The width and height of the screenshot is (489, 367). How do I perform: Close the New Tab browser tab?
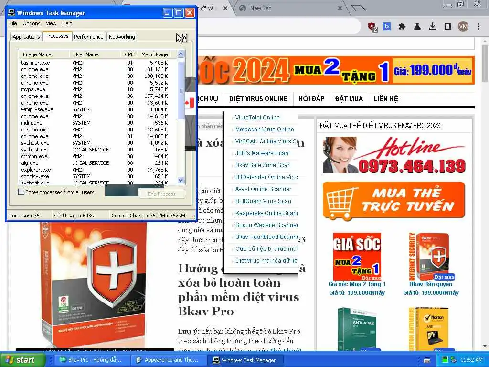[x=340, y=8]
